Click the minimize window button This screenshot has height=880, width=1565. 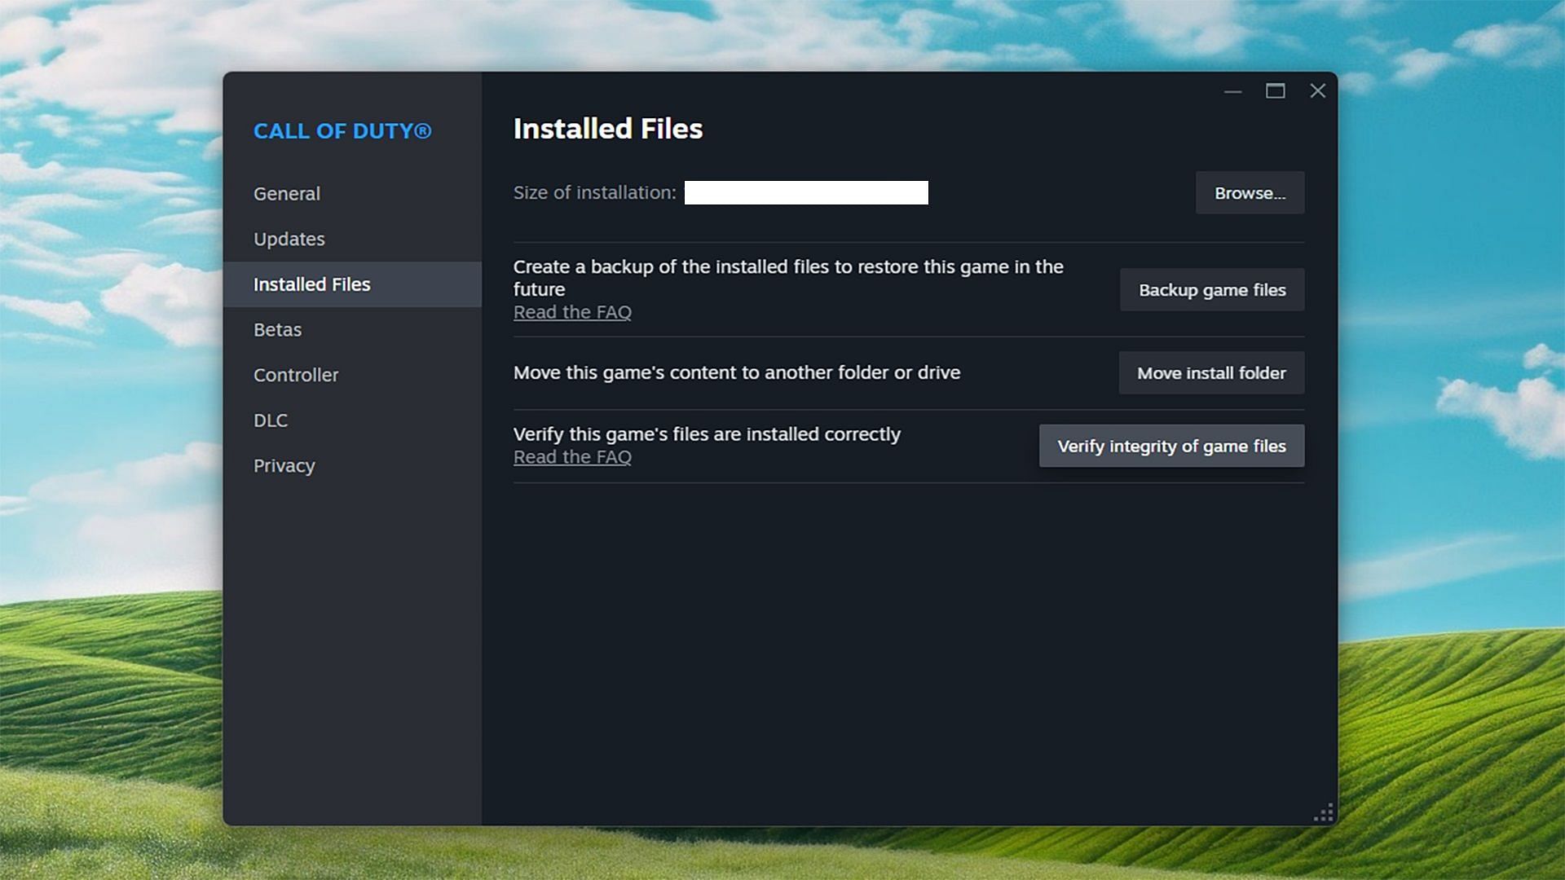[x=1233, y=90]
